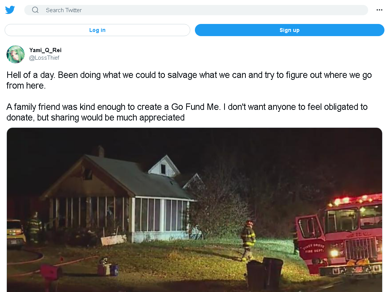Click the firefighter walking across the lawn
The image size is (389, 292).
point(248,241)
